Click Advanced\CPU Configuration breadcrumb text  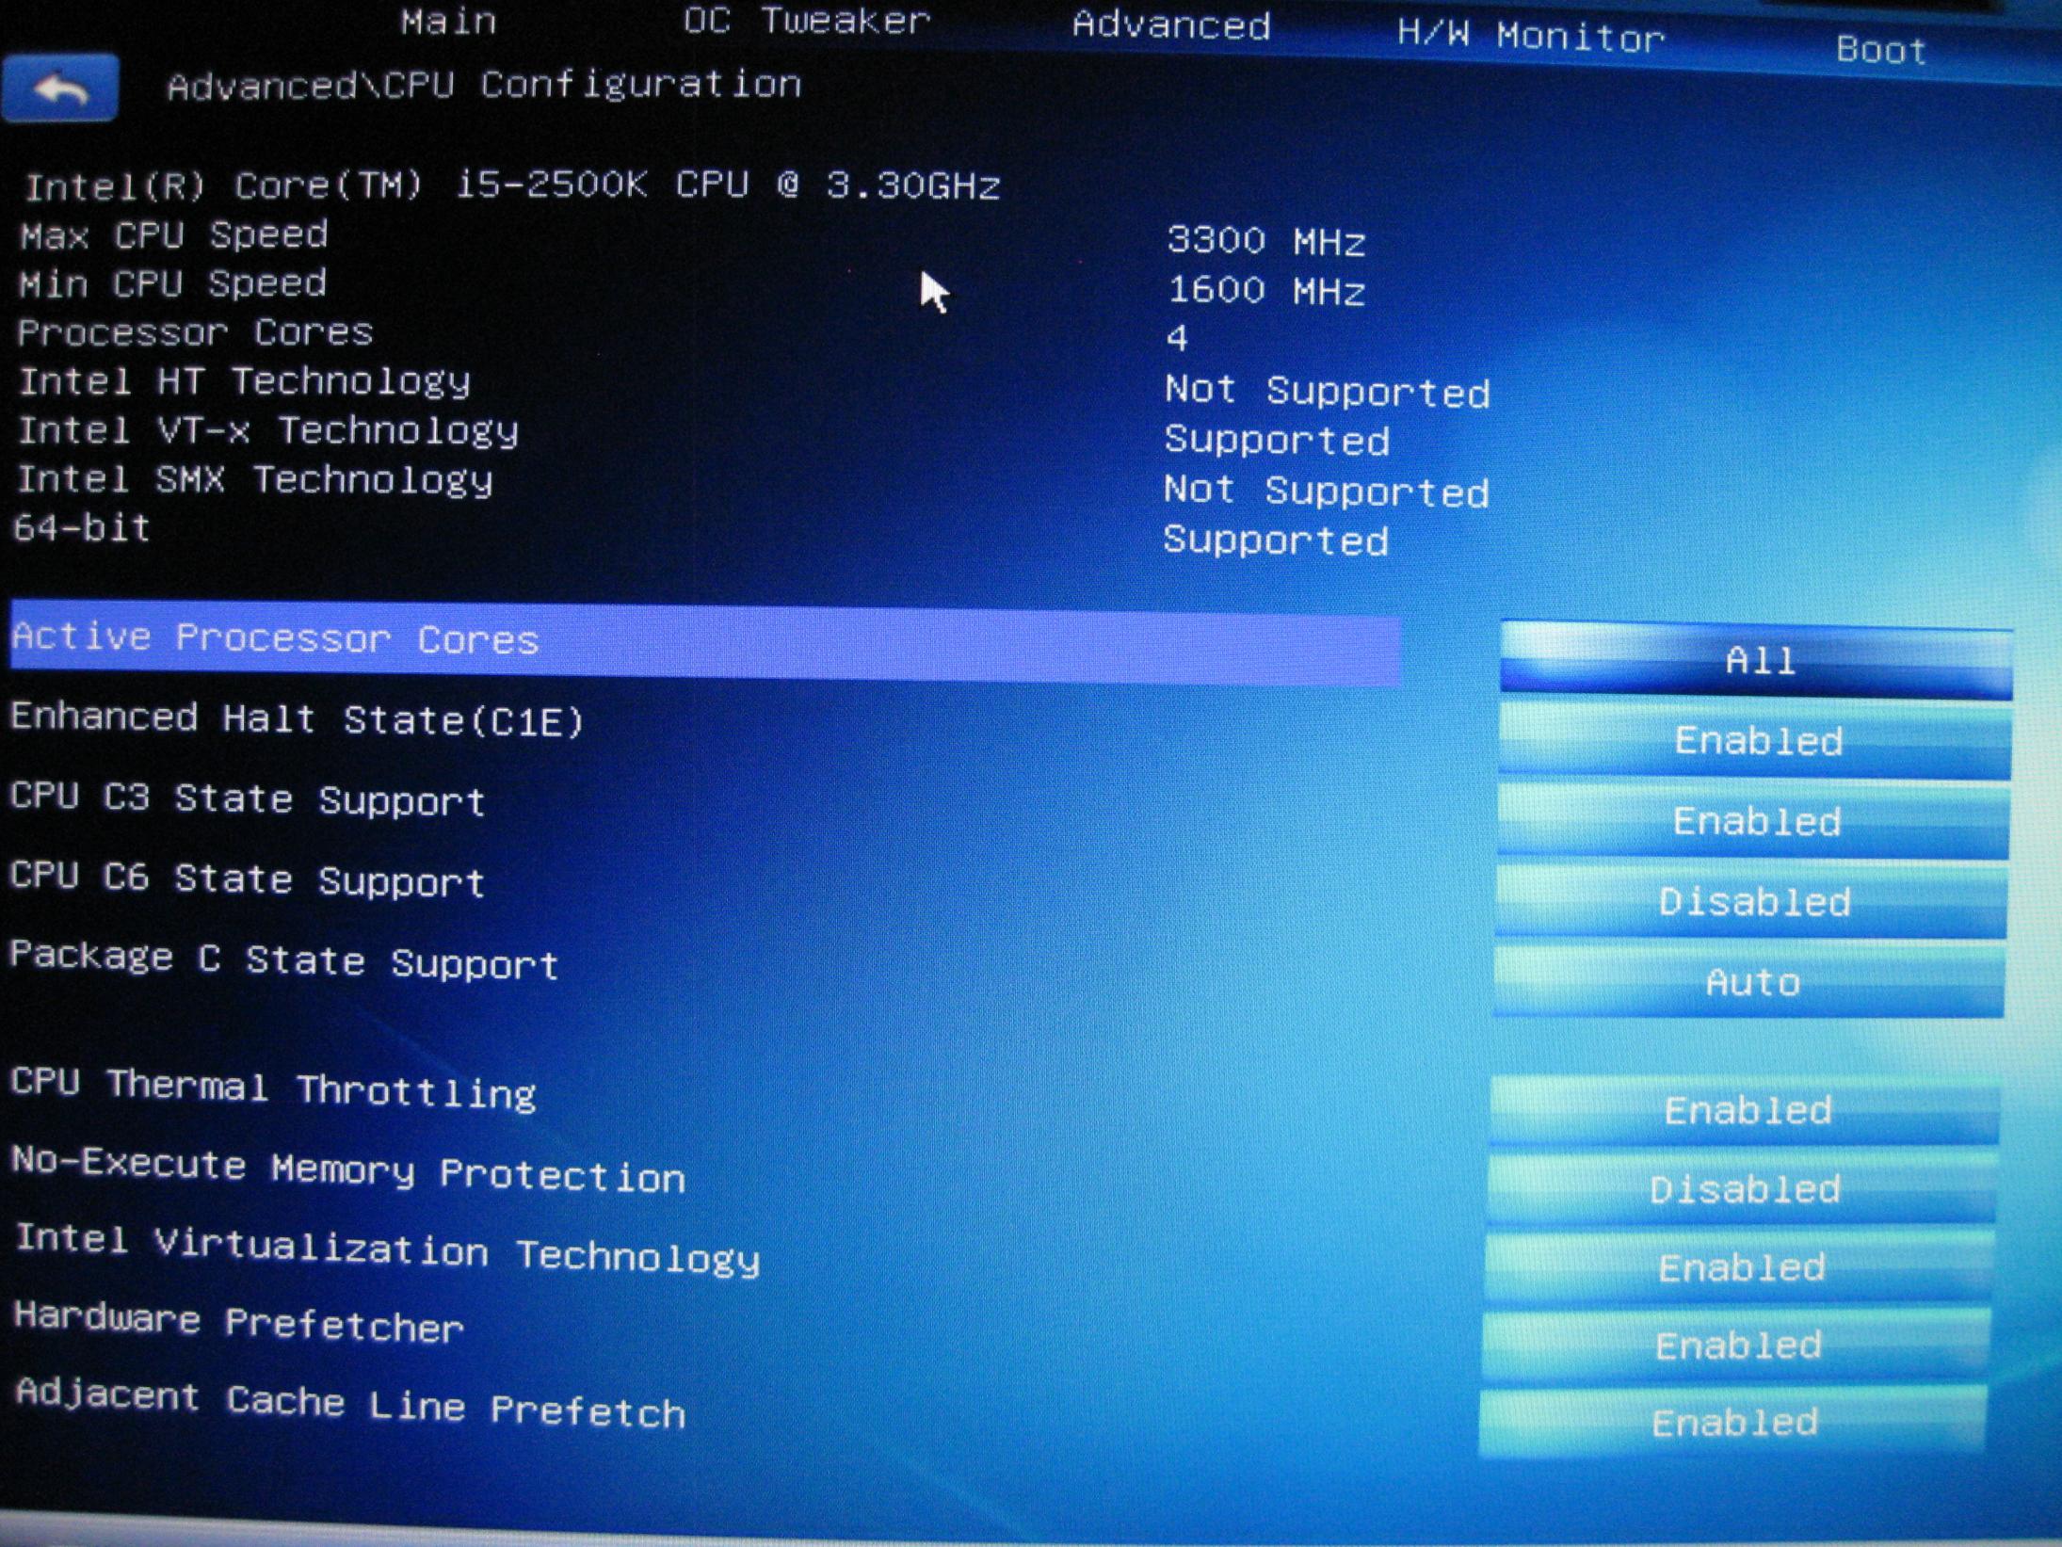pos(484,86)
